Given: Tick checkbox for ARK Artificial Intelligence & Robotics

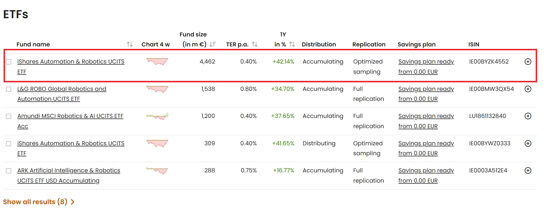Looking at the screenshot, I should point(9,171).
